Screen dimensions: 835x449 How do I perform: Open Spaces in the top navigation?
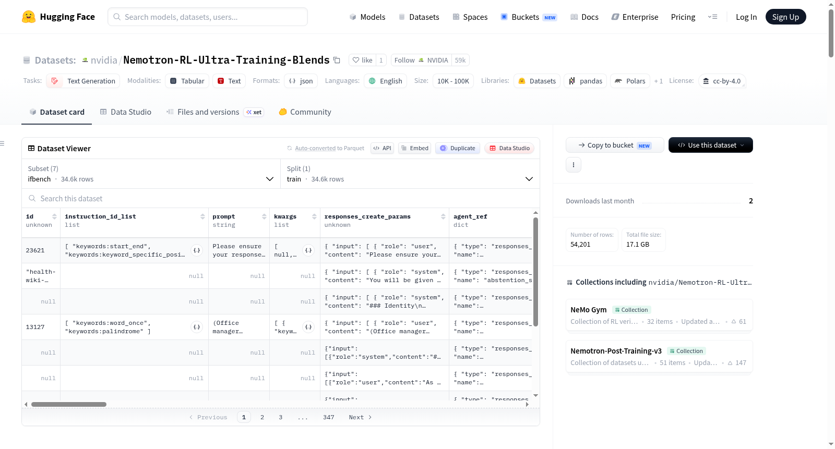(x=470, y=17)
